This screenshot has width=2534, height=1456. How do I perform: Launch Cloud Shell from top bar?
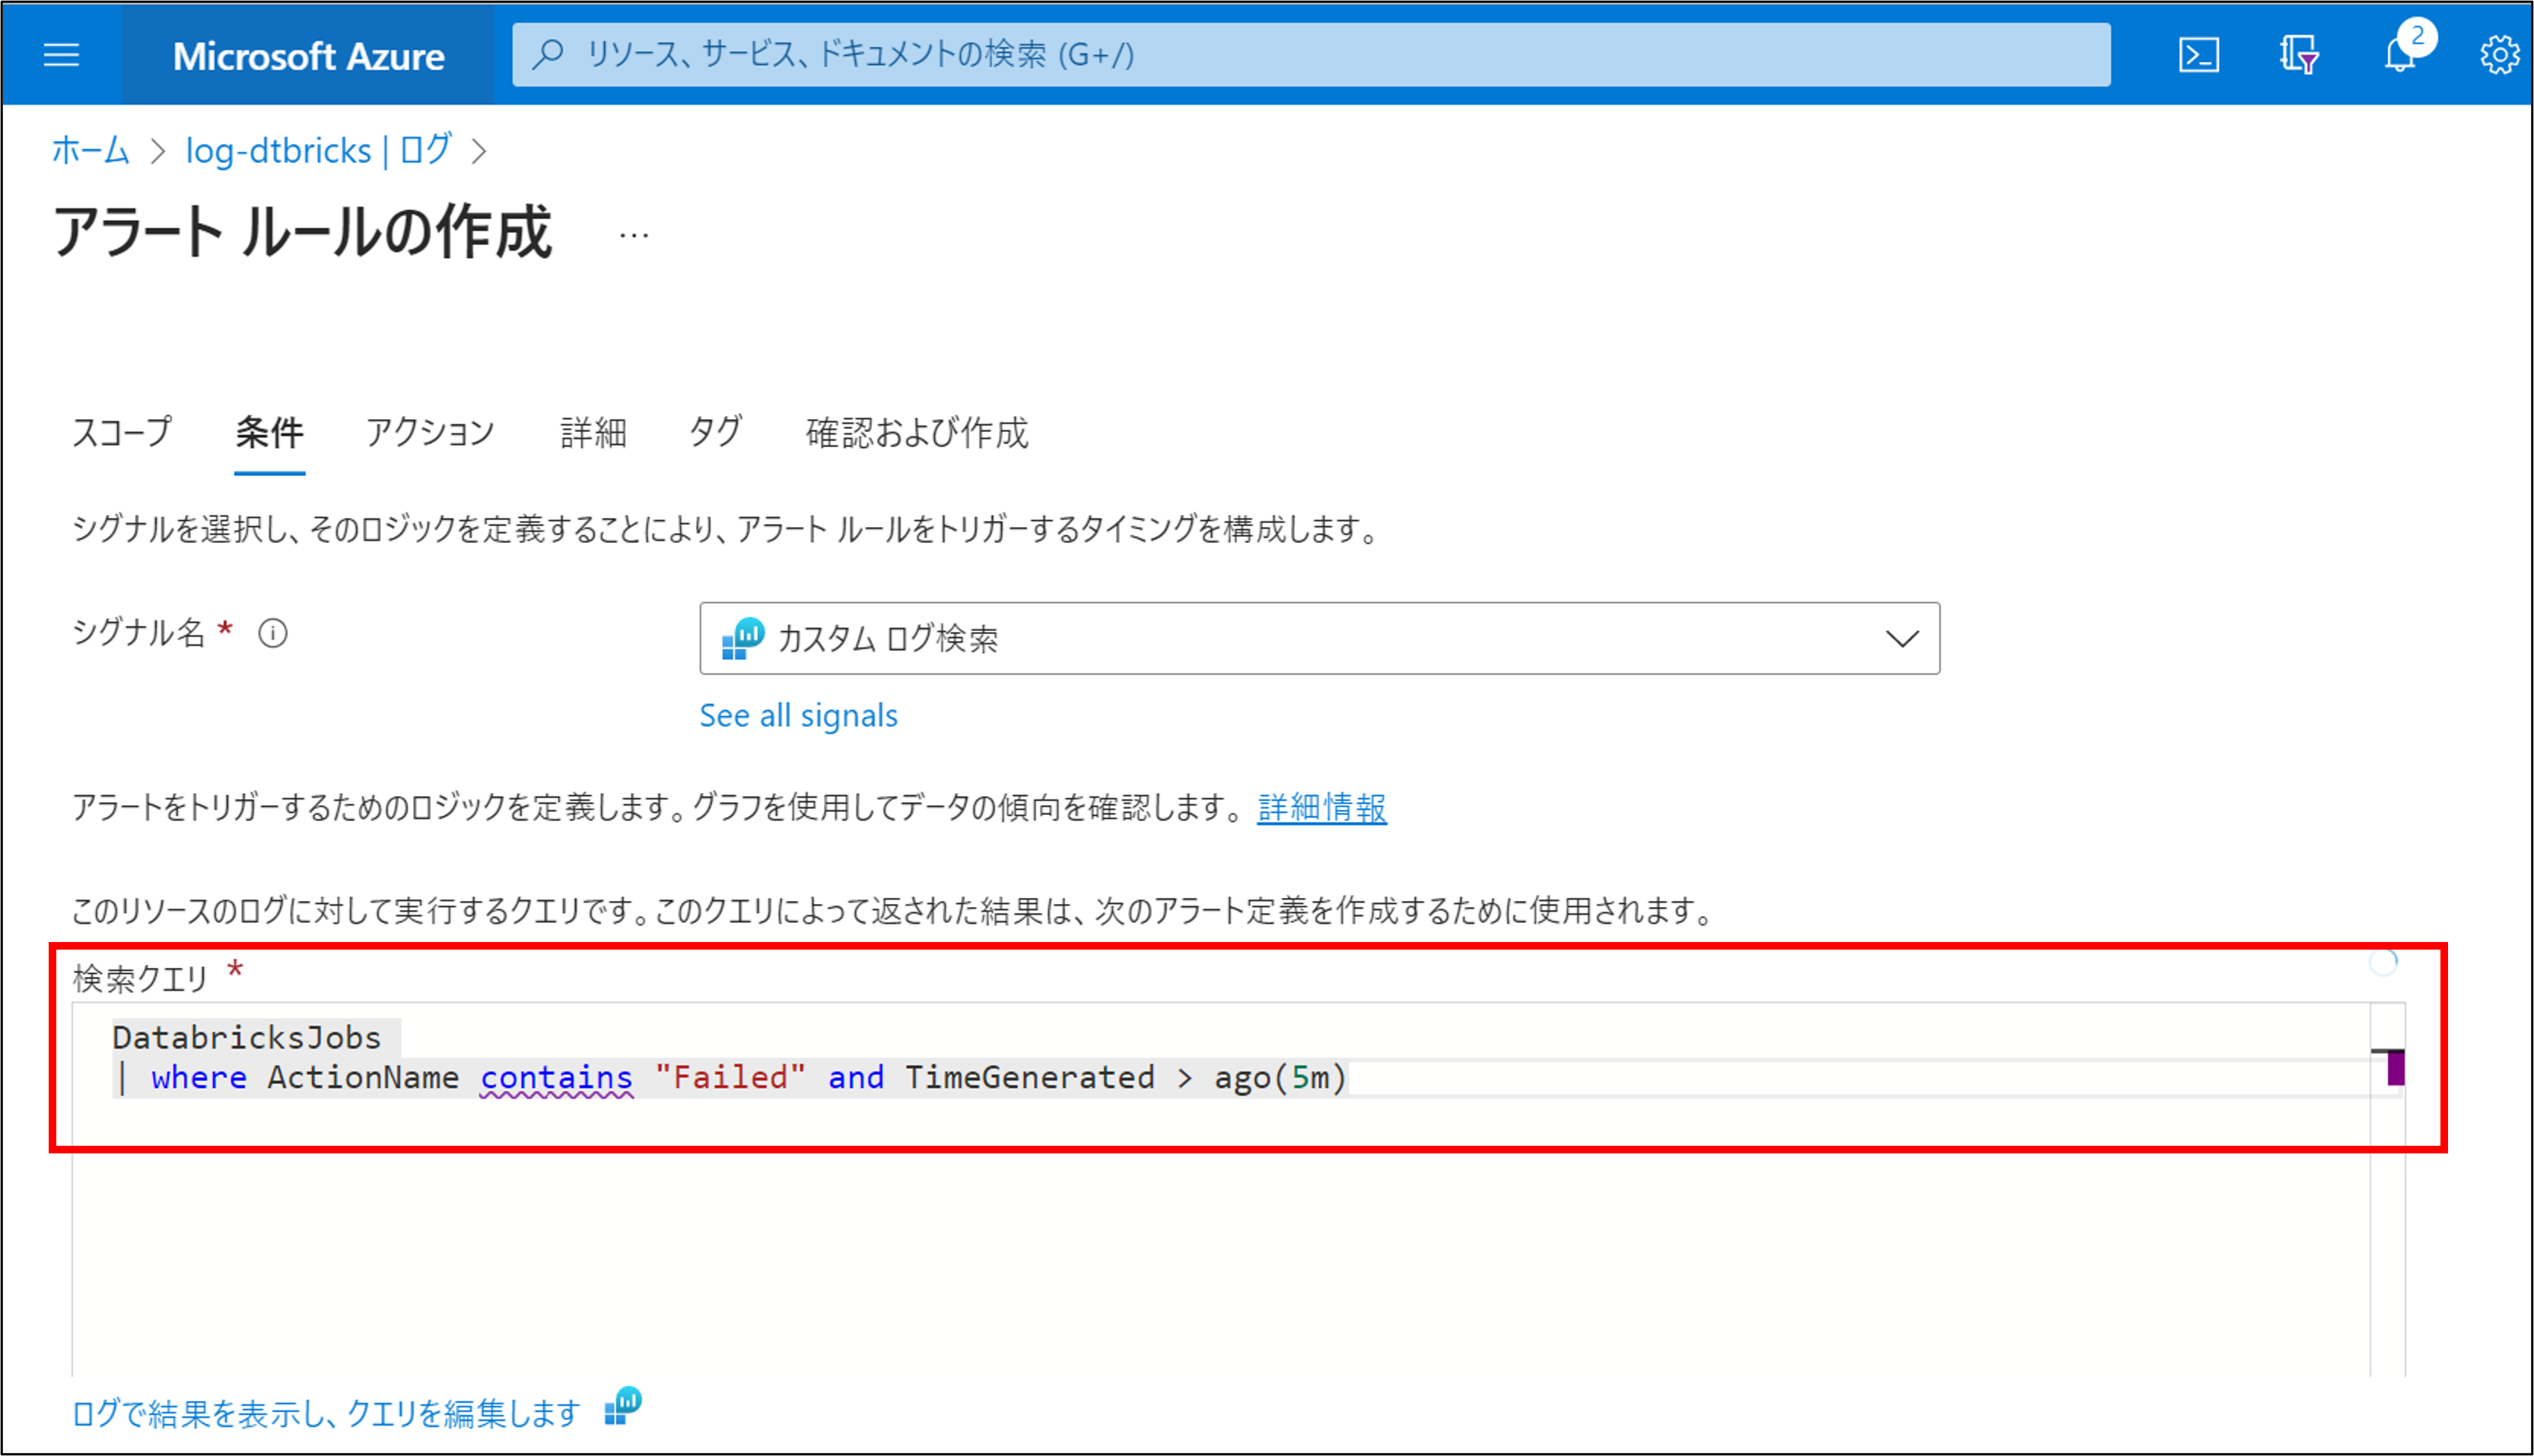click(2198, 55)
